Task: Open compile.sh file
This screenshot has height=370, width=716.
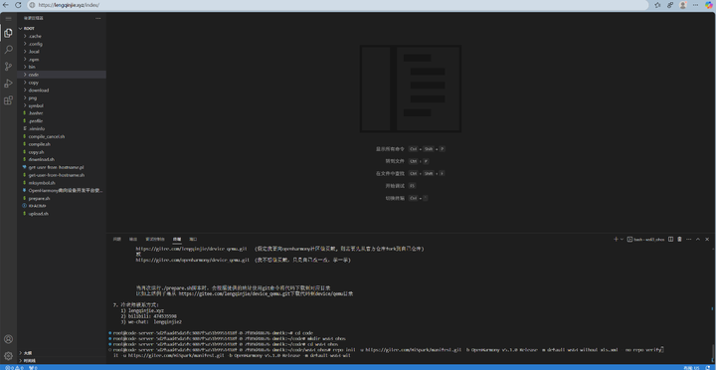Action: pos(62,144)
